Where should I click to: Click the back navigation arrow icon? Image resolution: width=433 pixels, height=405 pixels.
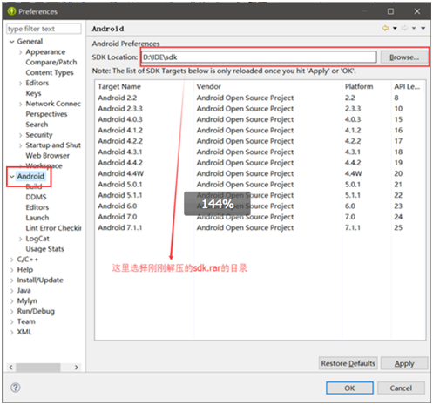tap(385, 28)
